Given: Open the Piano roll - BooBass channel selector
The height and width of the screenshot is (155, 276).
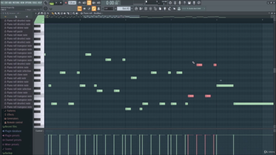Looking at the screenshot, I should click(93, 13).
